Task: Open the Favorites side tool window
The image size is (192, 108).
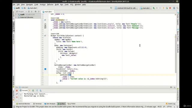Action: [x=13, y=96]
